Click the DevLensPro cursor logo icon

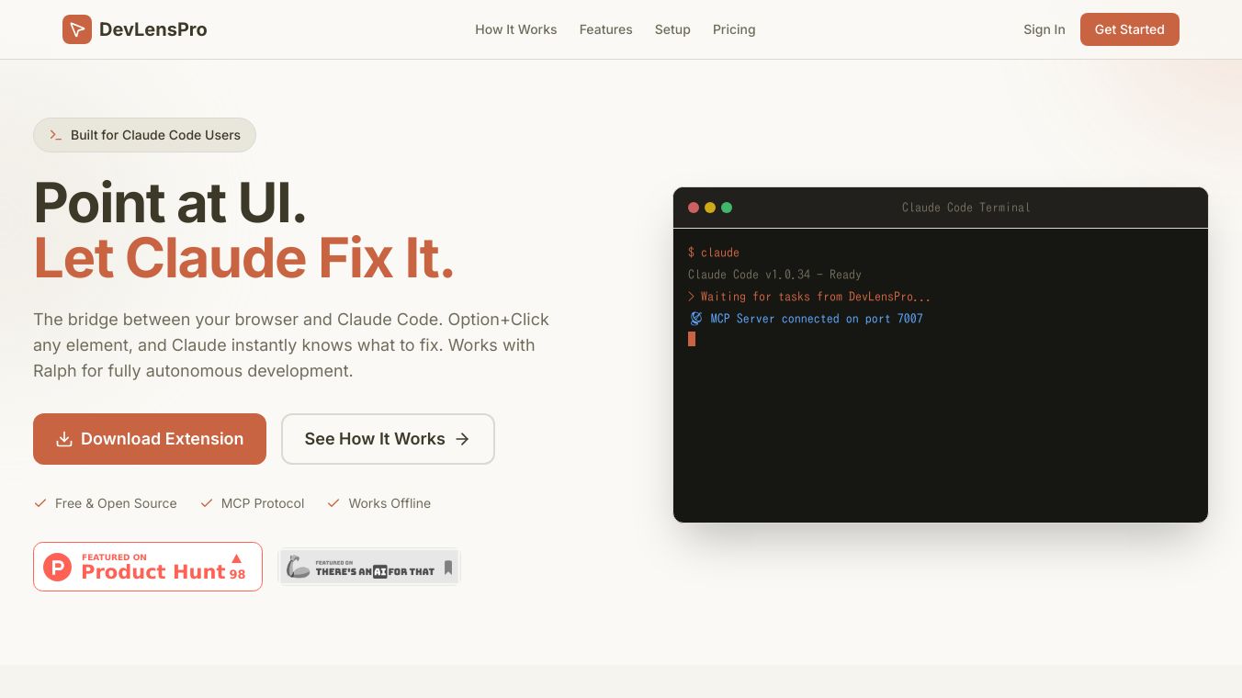pyautogui.click(x=77, y=29)
